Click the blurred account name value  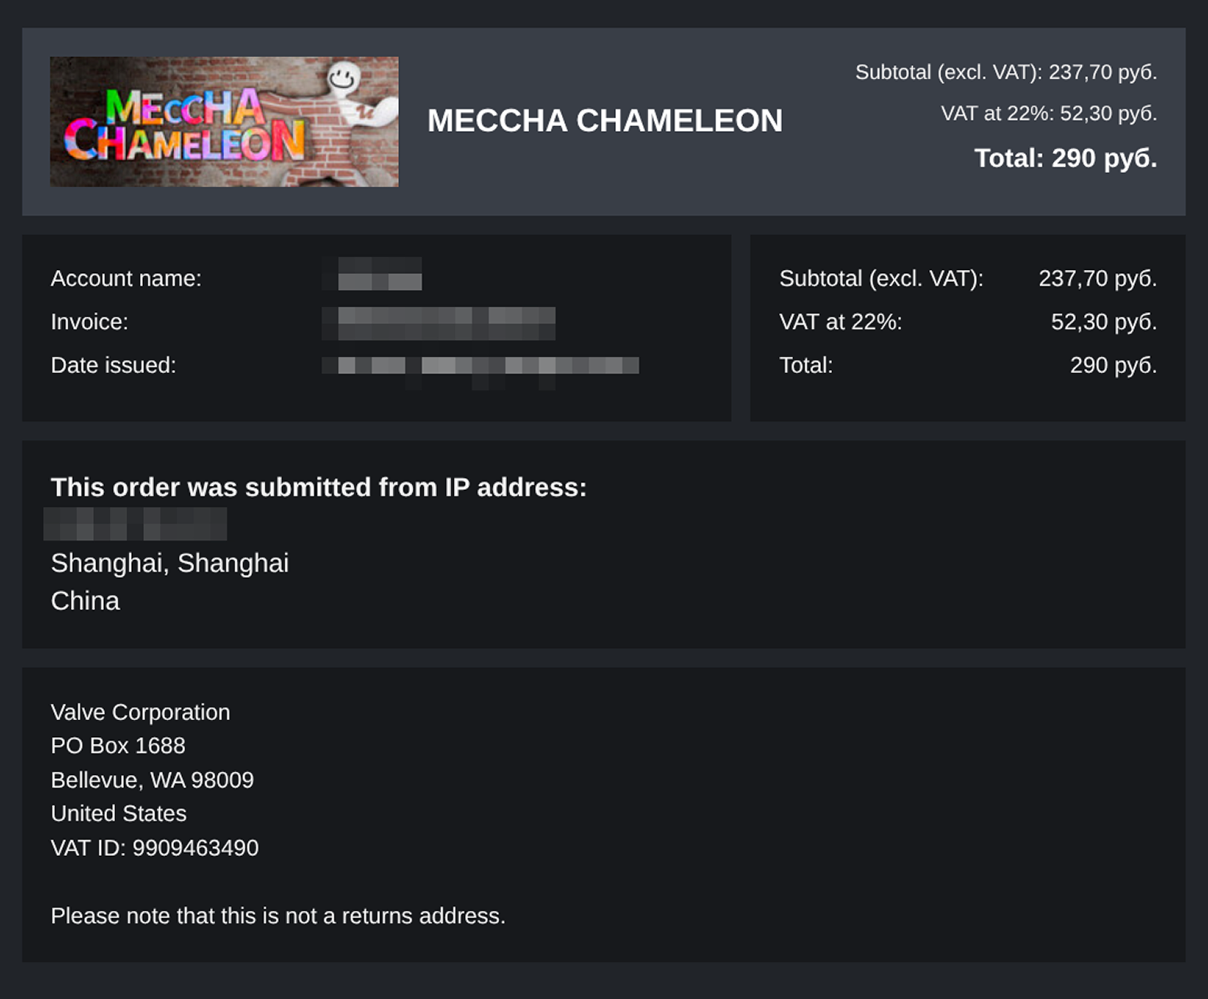tap(372, 273)
